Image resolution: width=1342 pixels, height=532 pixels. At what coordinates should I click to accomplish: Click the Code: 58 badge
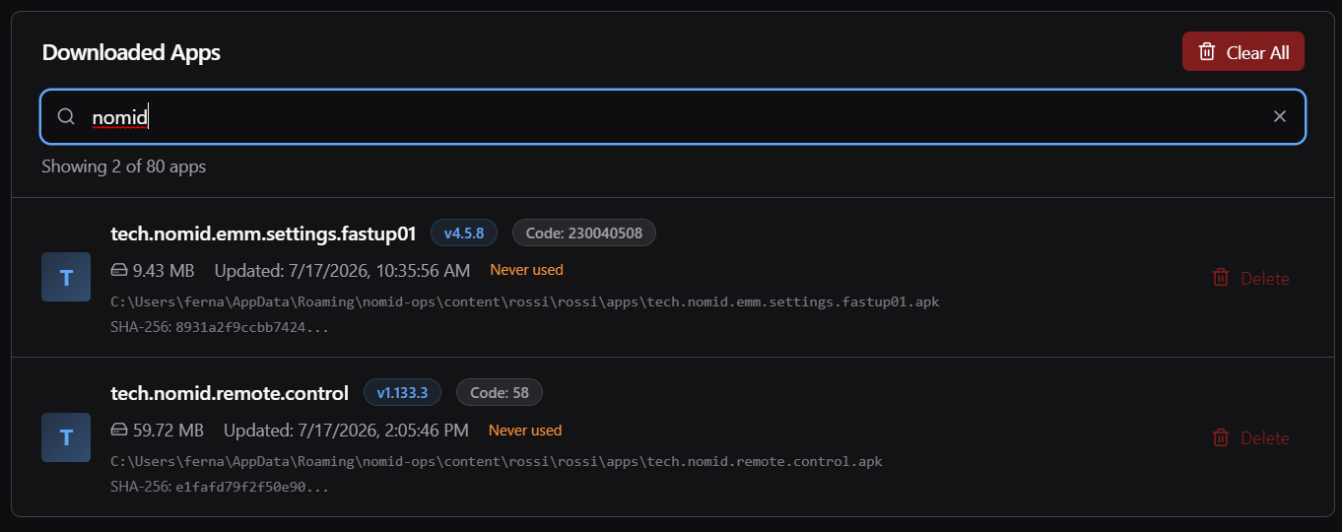500,392
